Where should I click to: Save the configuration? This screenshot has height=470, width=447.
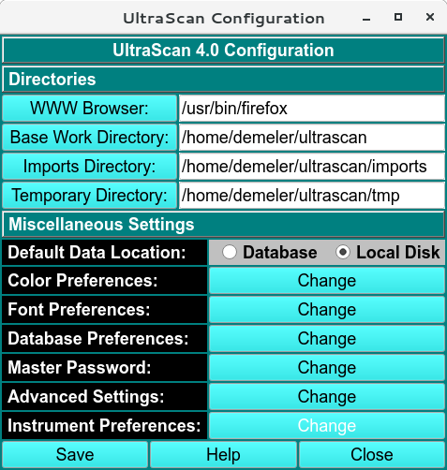(x=75, y=454)
